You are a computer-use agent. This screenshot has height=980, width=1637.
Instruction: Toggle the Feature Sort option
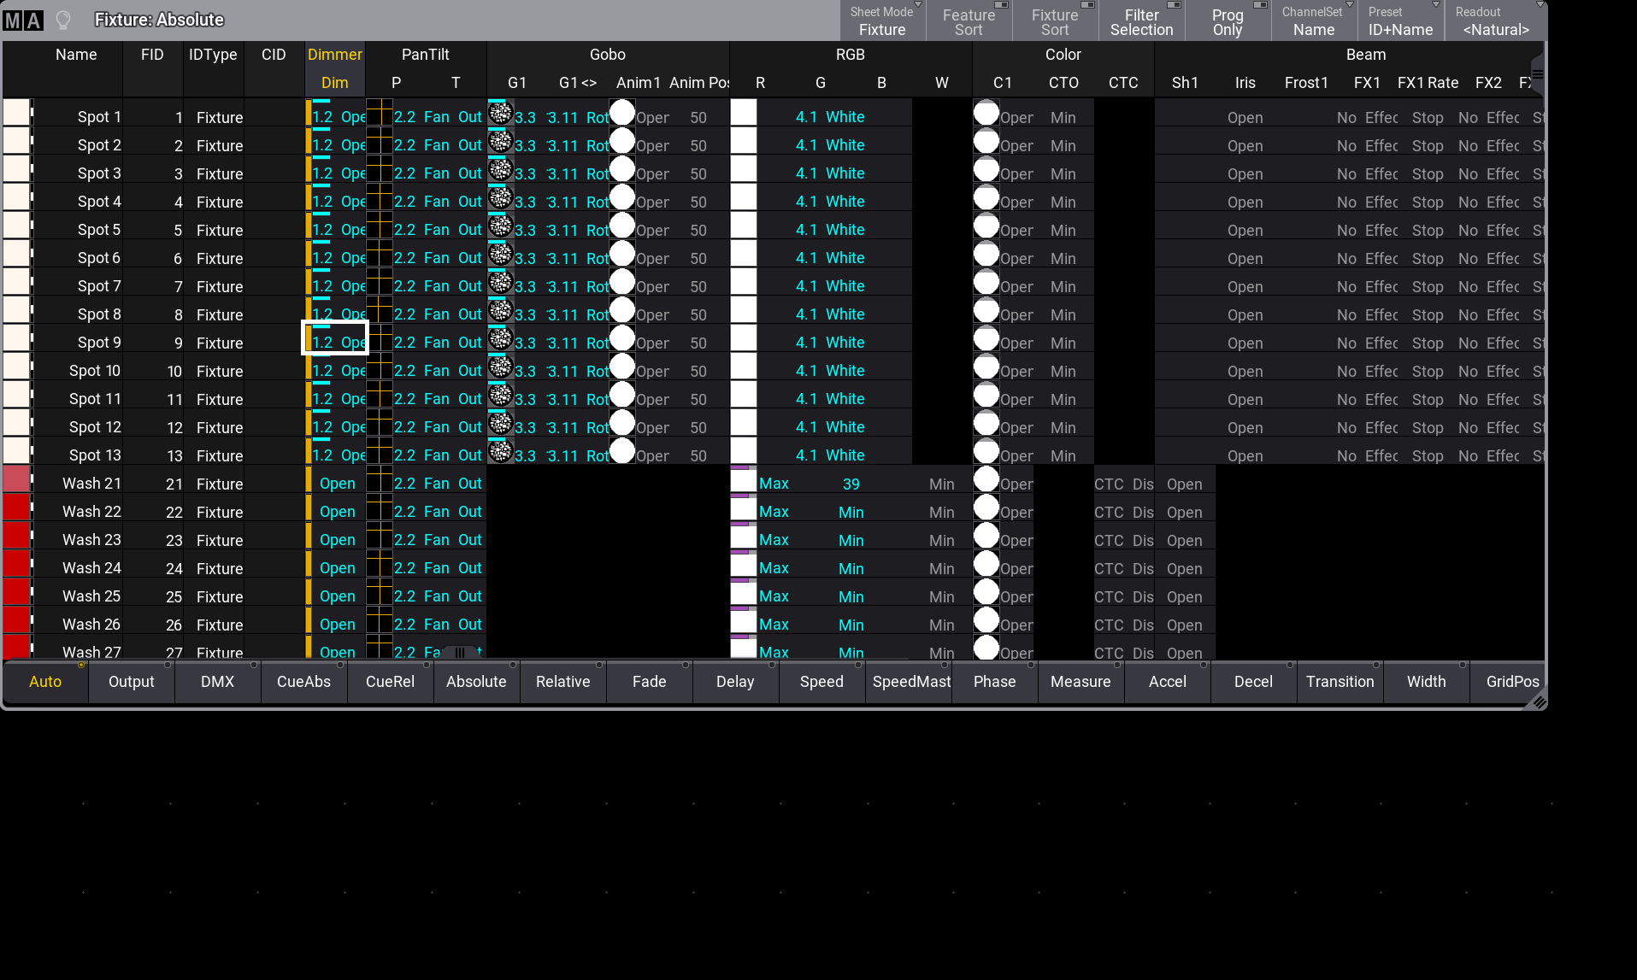pyautogui.click(x=969, y=21)
